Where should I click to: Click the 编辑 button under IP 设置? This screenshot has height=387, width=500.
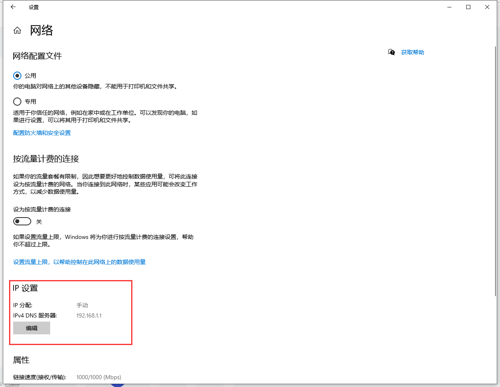[32, 328]
